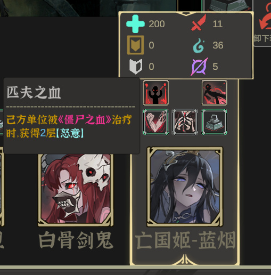Click the teal spirit flame icon
This screenshot has width=271, height=275.
point(199,45)
